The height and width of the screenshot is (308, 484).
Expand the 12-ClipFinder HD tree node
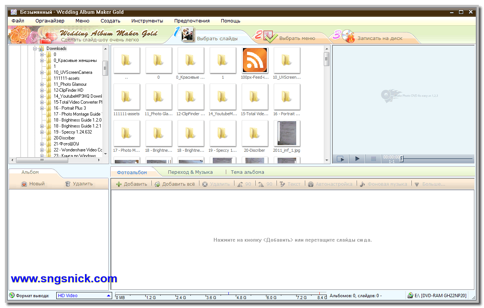click(x=42, y=90)
